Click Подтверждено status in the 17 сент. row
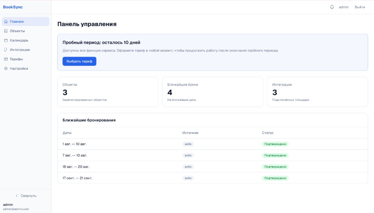 (x=275, y=178)
